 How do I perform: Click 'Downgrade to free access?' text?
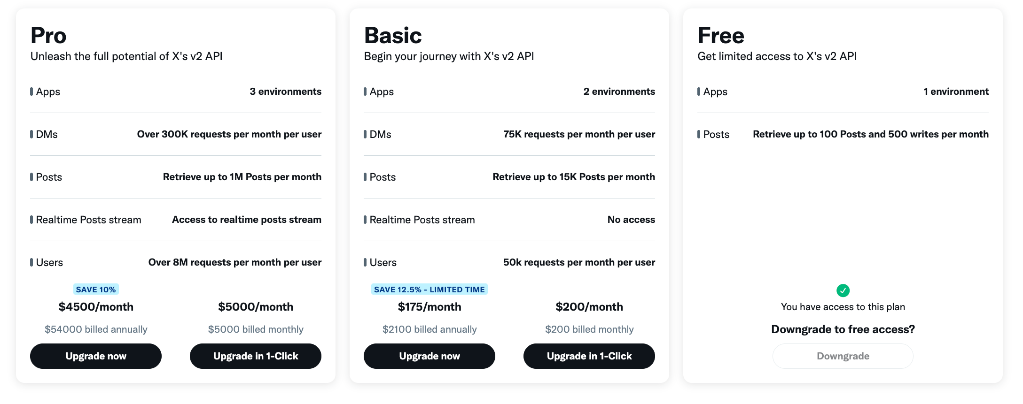click(x=843, y=329)
